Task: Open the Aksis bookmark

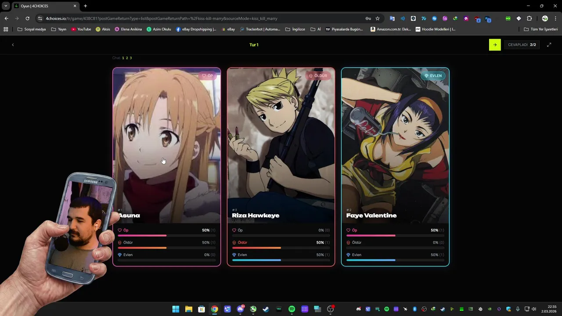Action: tap(103, 29)
